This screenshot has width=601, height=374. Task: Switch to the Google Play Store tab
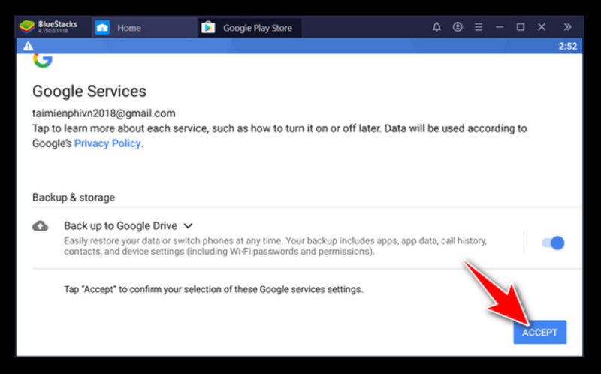[x=250, y=28]
